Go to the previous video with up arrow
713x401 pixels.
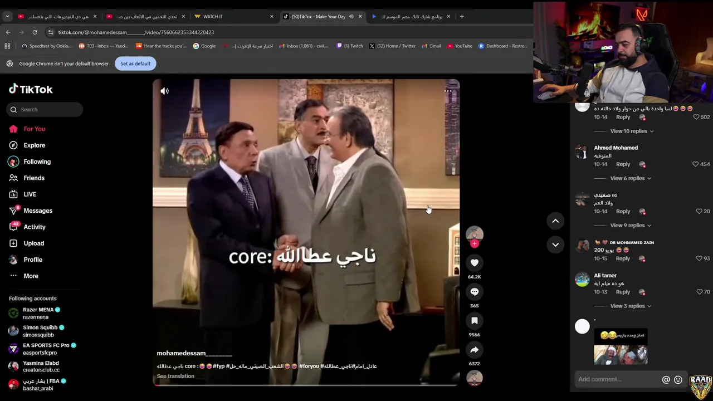point(555,221)
